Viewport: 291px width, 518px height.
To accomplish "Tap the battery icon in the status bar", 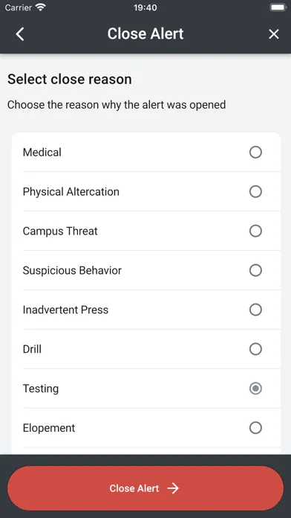I will click(278, 7).
